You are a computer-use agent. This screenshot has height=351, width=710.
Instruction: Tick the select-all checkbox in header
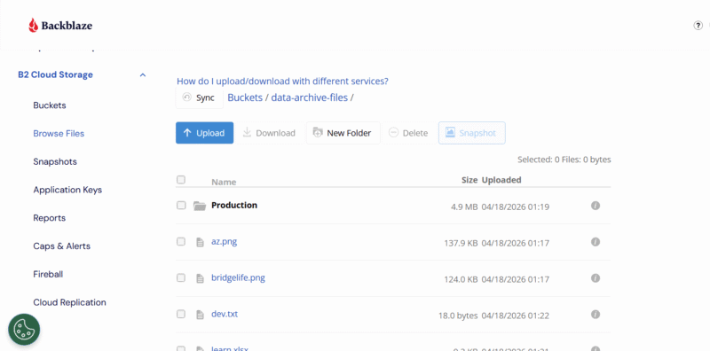click(x=181, y=180)
